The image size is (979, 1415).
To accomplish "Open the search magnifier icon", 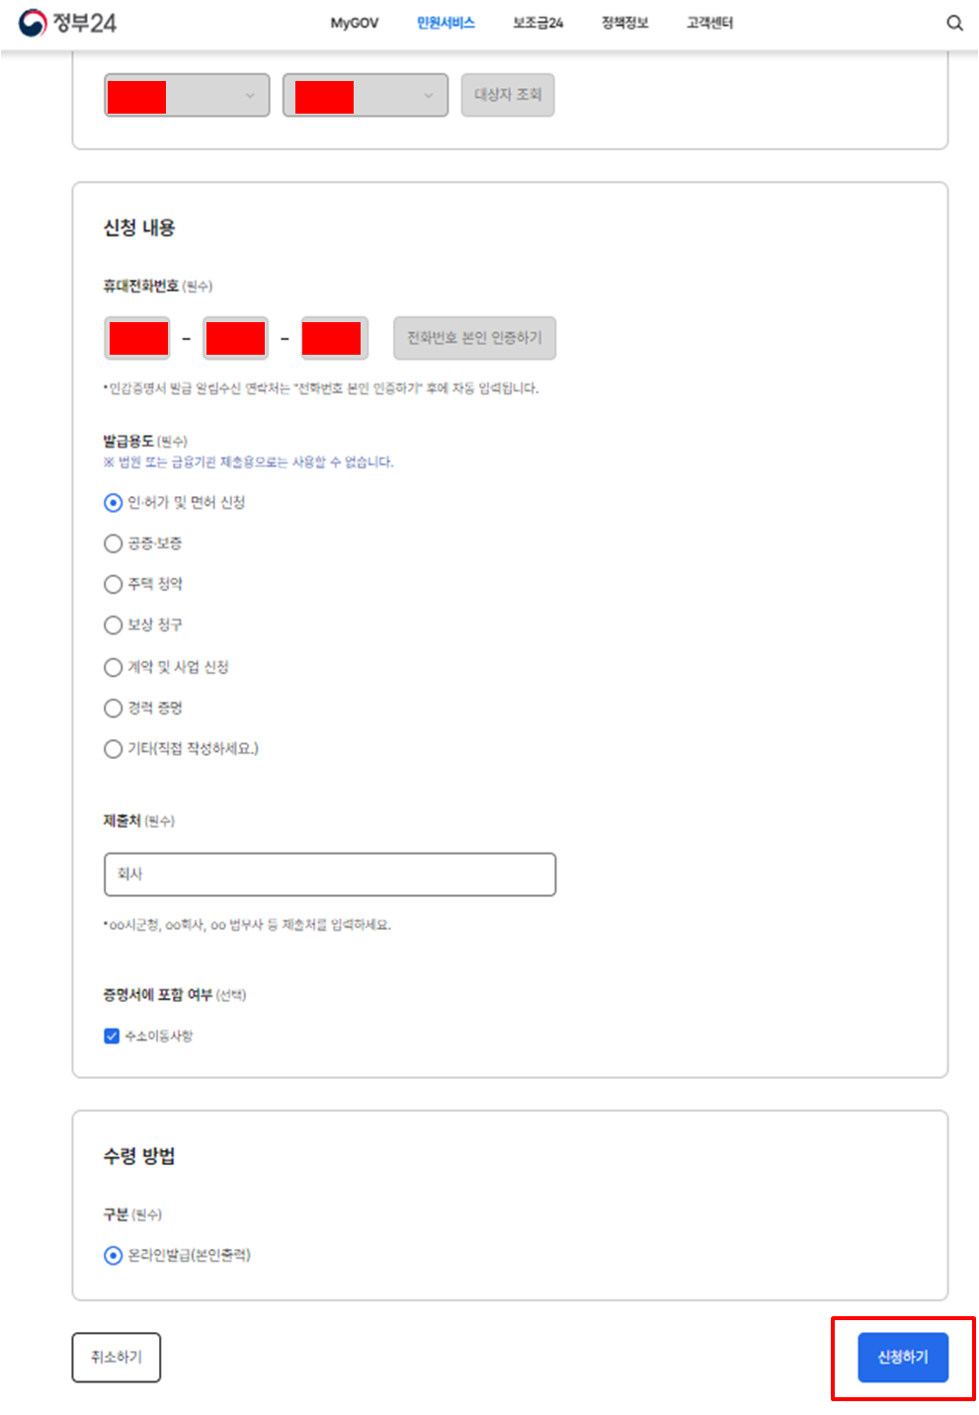I will point(954,21).
